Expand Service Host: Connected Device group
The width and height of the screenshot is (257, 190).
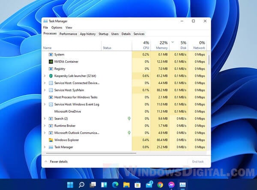(45, 83)
